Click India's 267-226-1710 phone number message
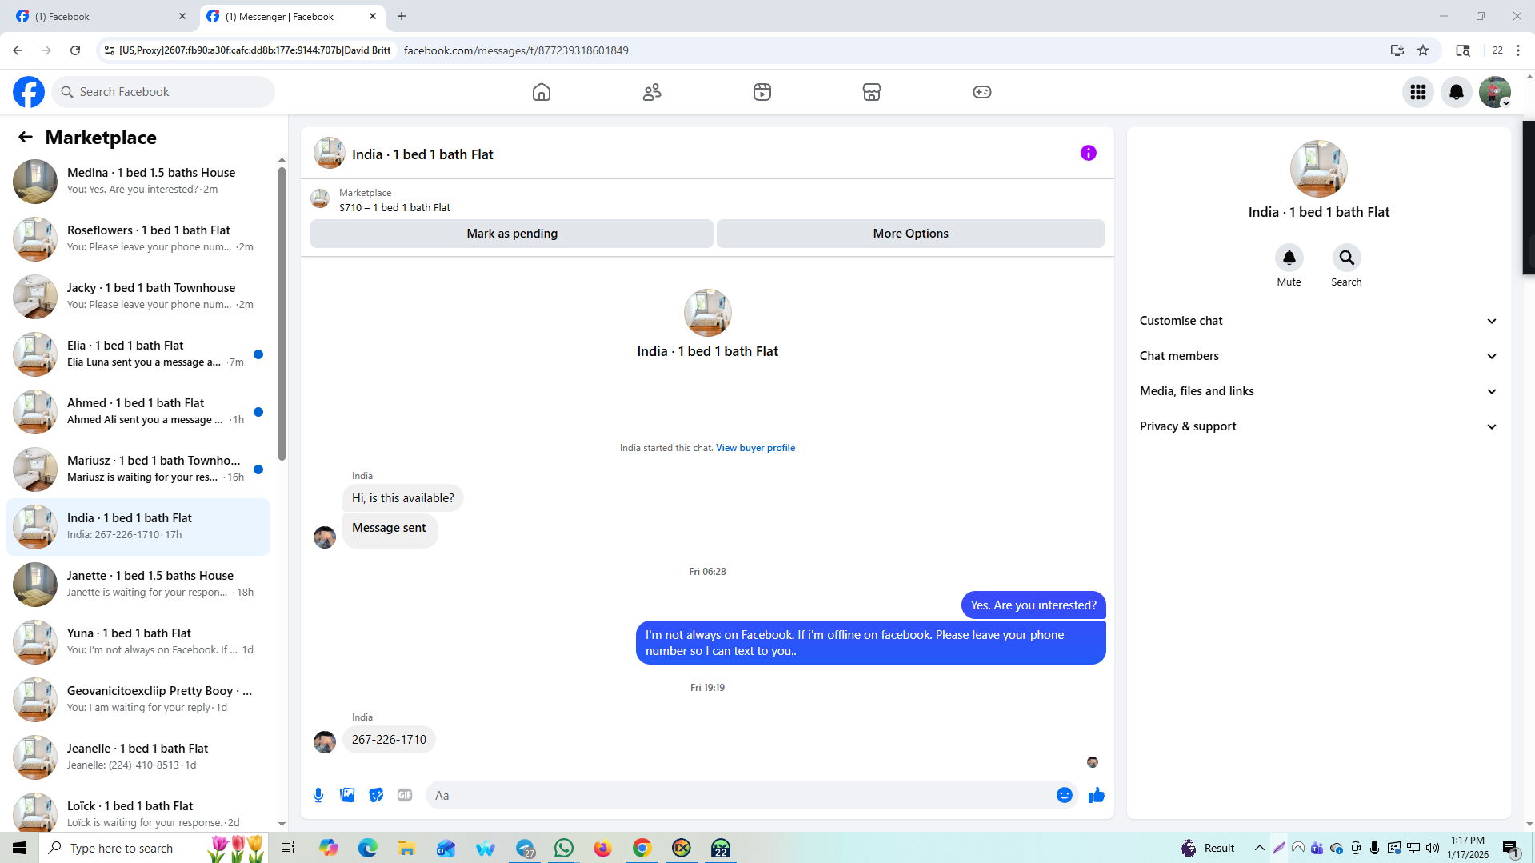Screen dimensions: 1535x863 (x=389, y=740)
